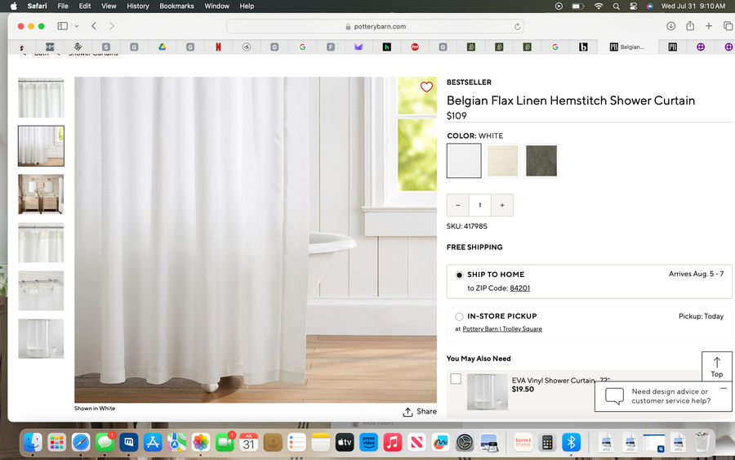Launch Prime Video from the Dock
The width and height of the screenshot is (735, 460).
(x=368, y=442)
